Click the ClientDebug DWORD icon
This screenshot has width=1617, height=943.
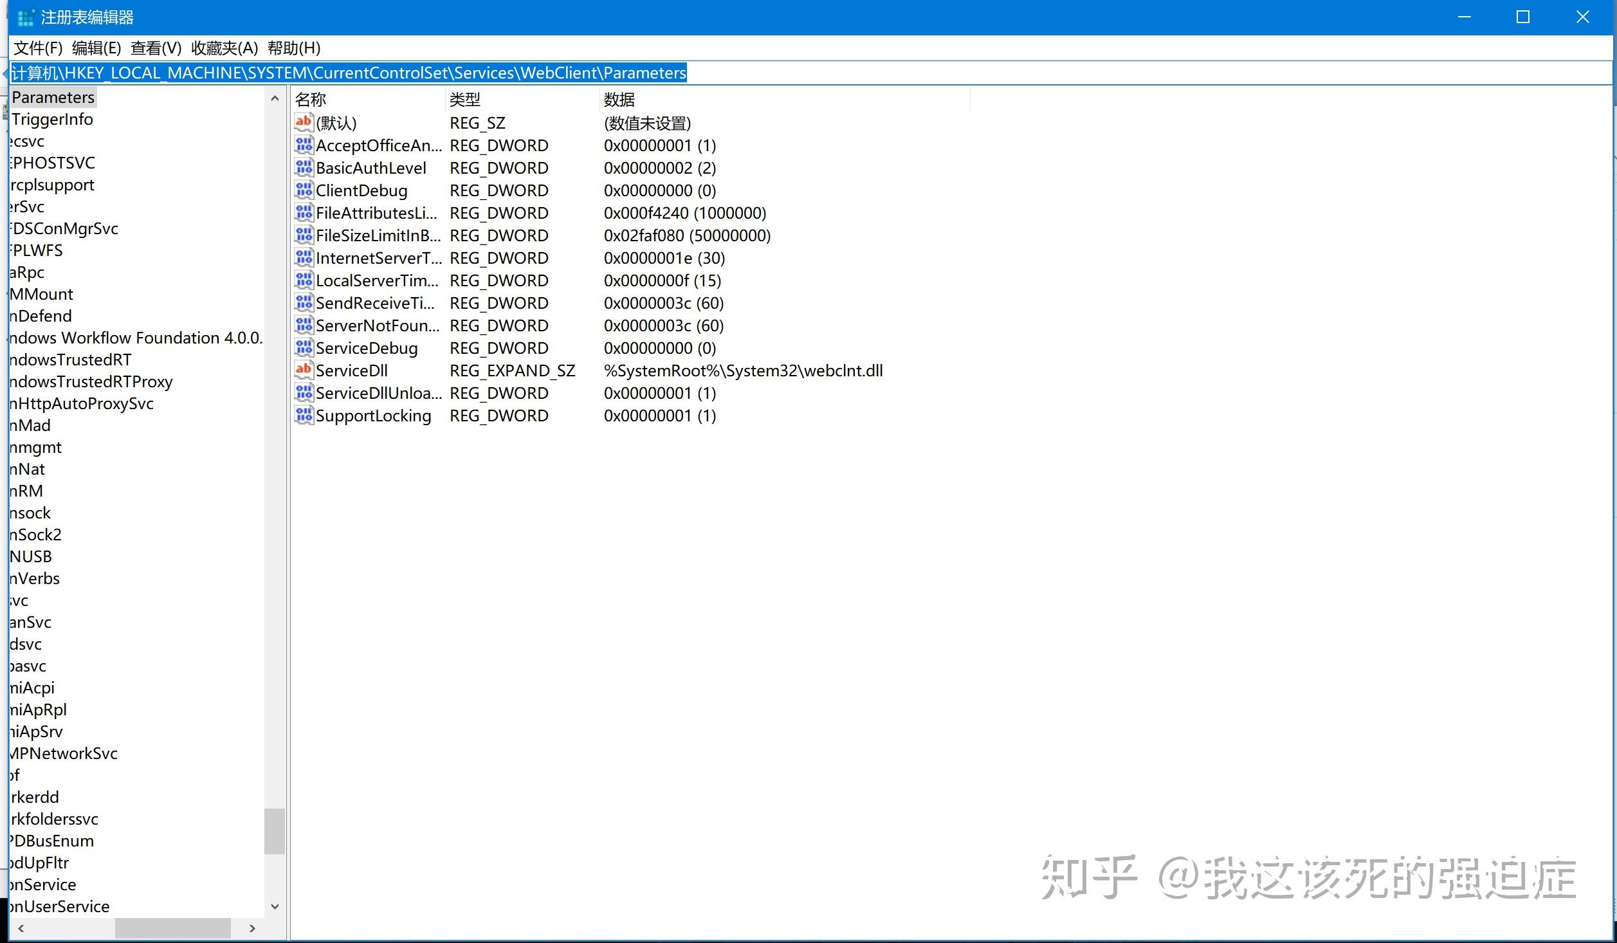304,189
